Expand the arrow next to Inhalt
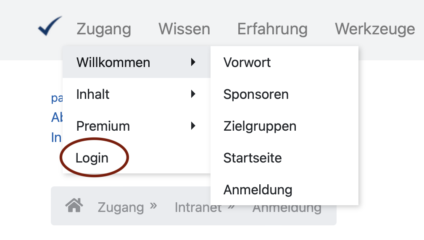The image size is (424, 240). click(193, 94)
